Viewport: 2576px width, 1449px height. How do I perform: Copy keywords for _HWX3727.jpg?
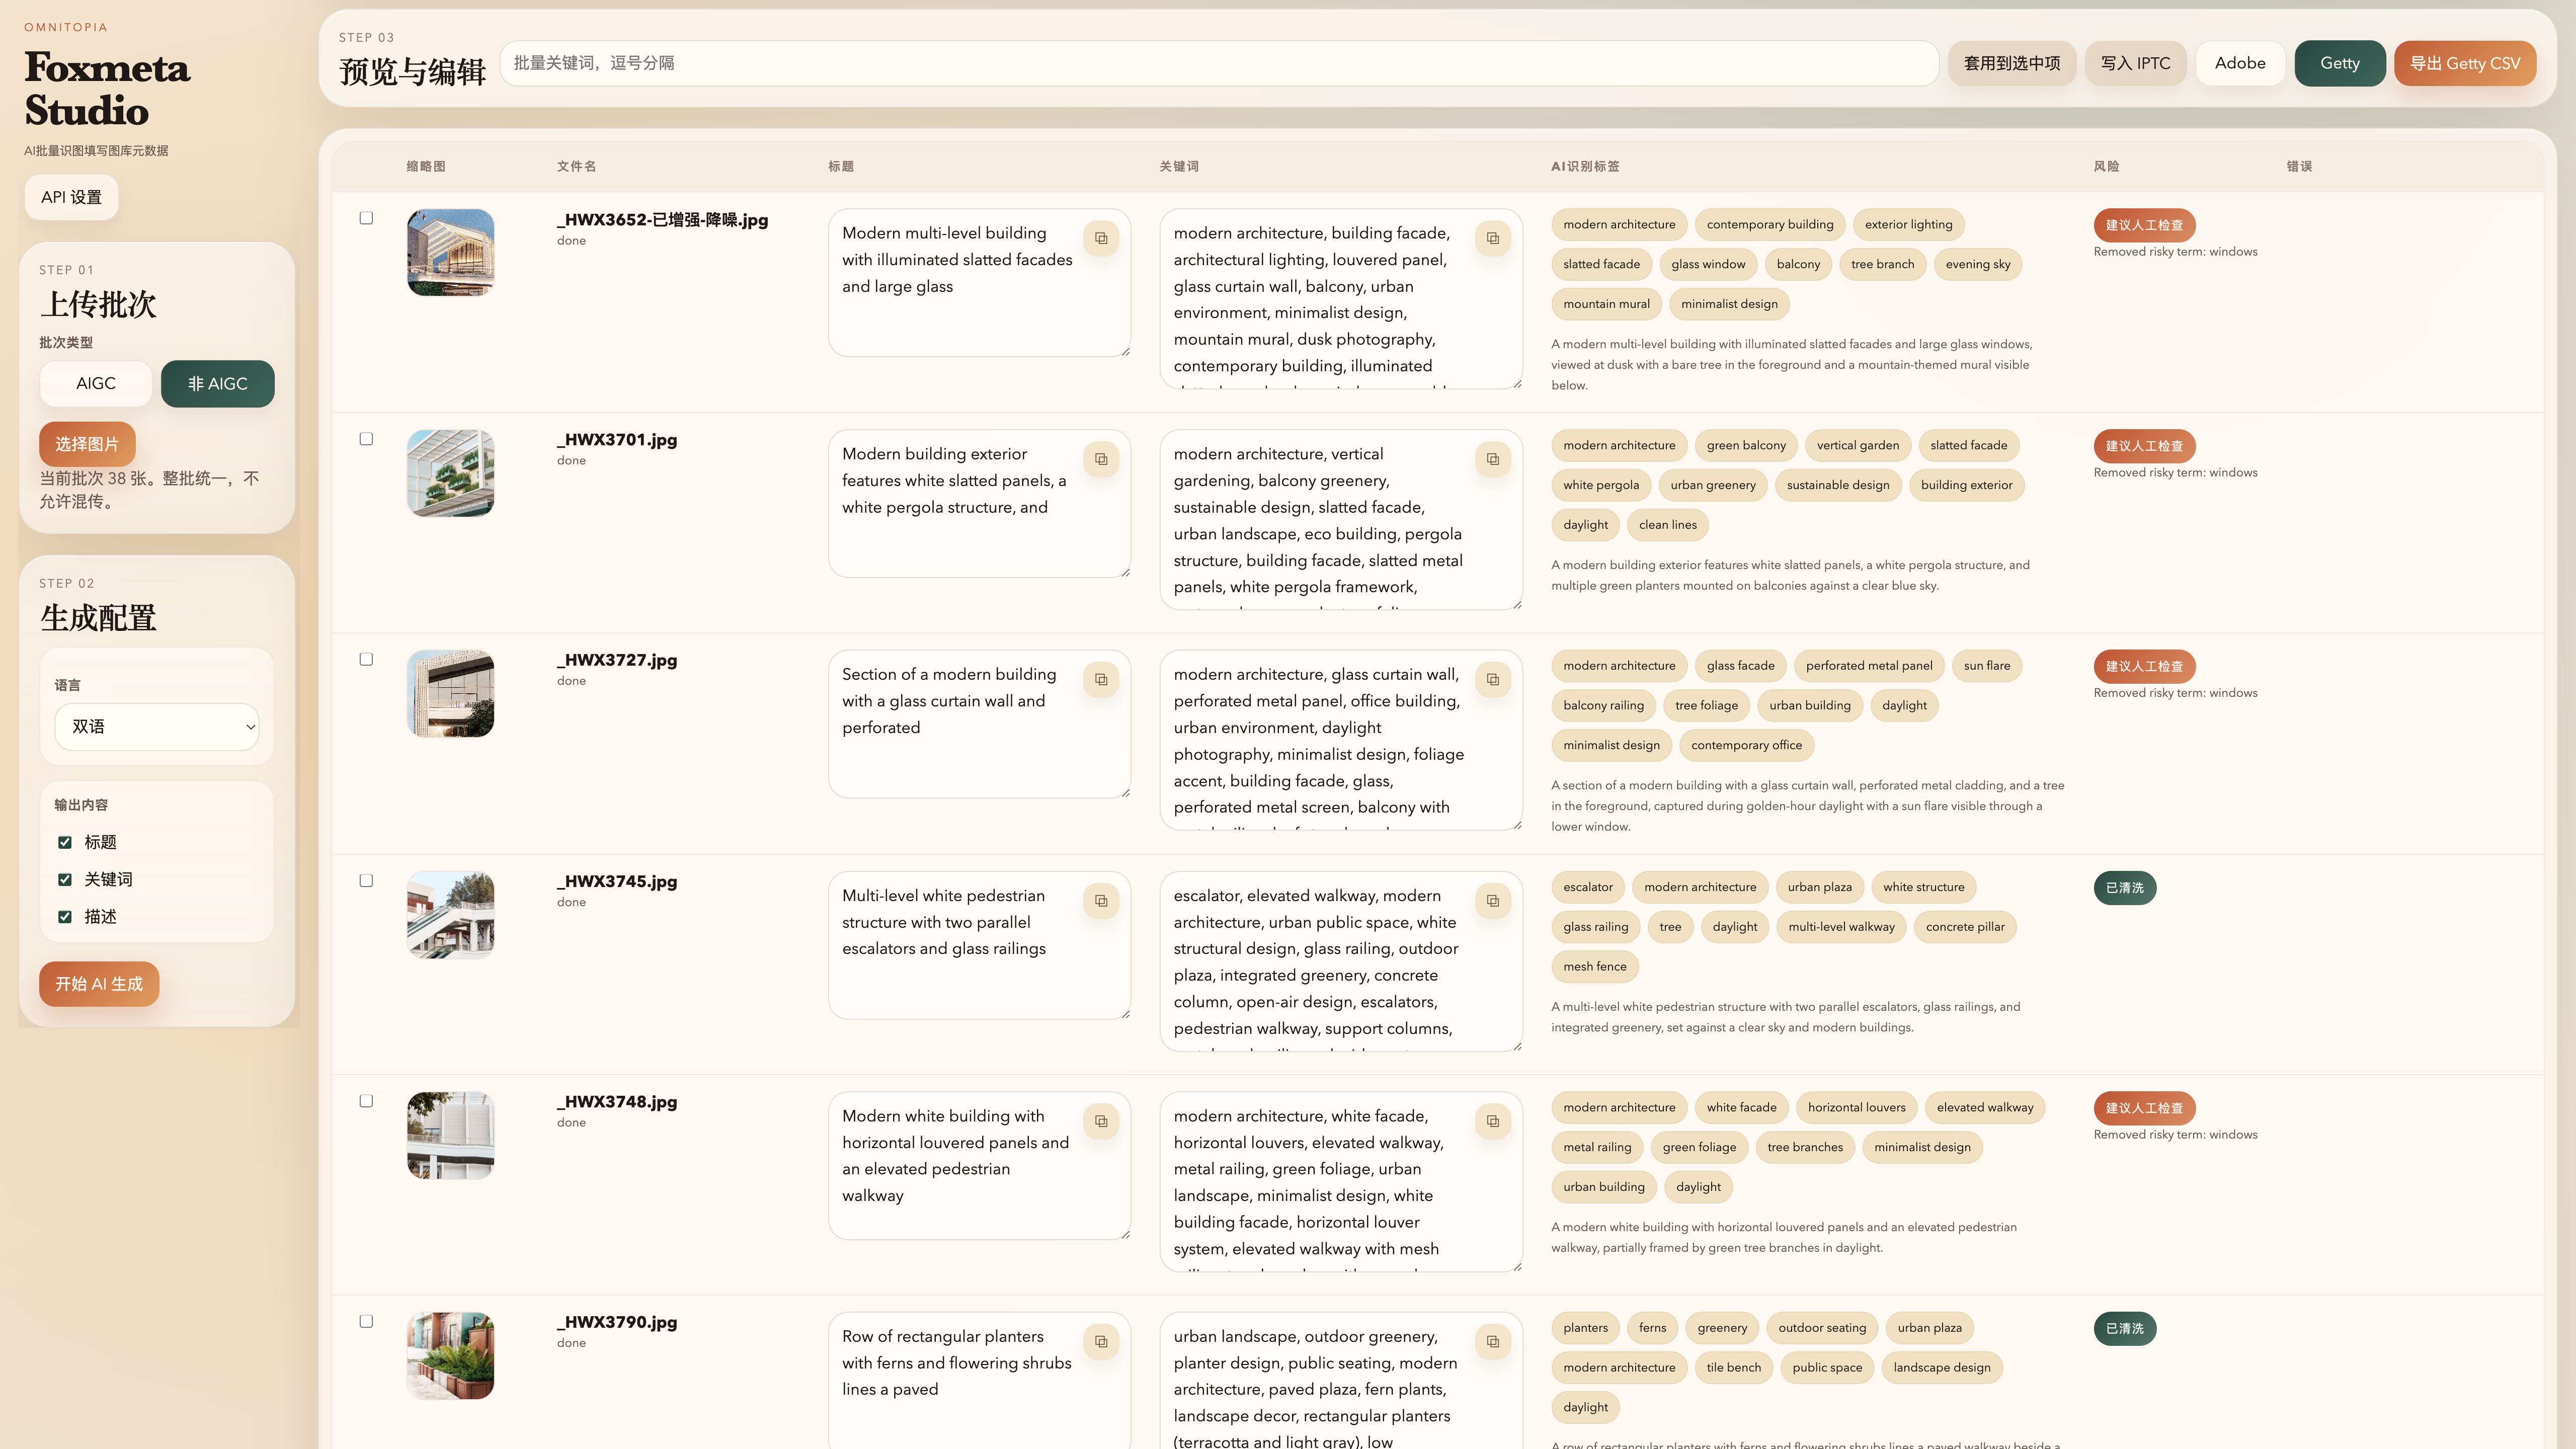[1492, 680]
